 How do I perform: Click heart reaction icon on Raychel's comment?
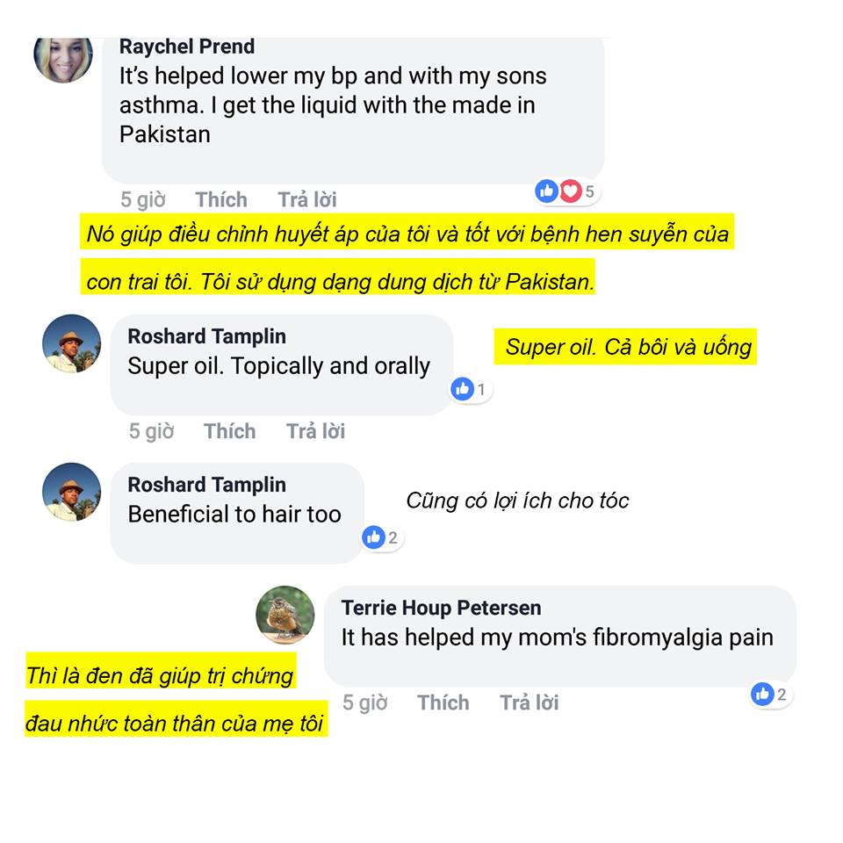click(x=571, y=191)
